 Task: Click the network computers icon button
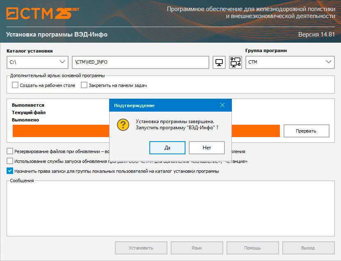click(x=236, y=62)
